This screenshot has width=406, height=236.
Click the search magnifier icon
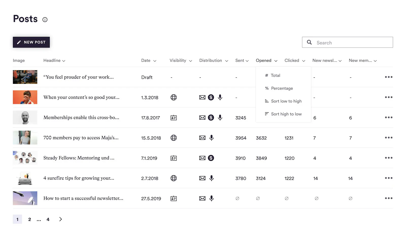click(x=309, y=42)
